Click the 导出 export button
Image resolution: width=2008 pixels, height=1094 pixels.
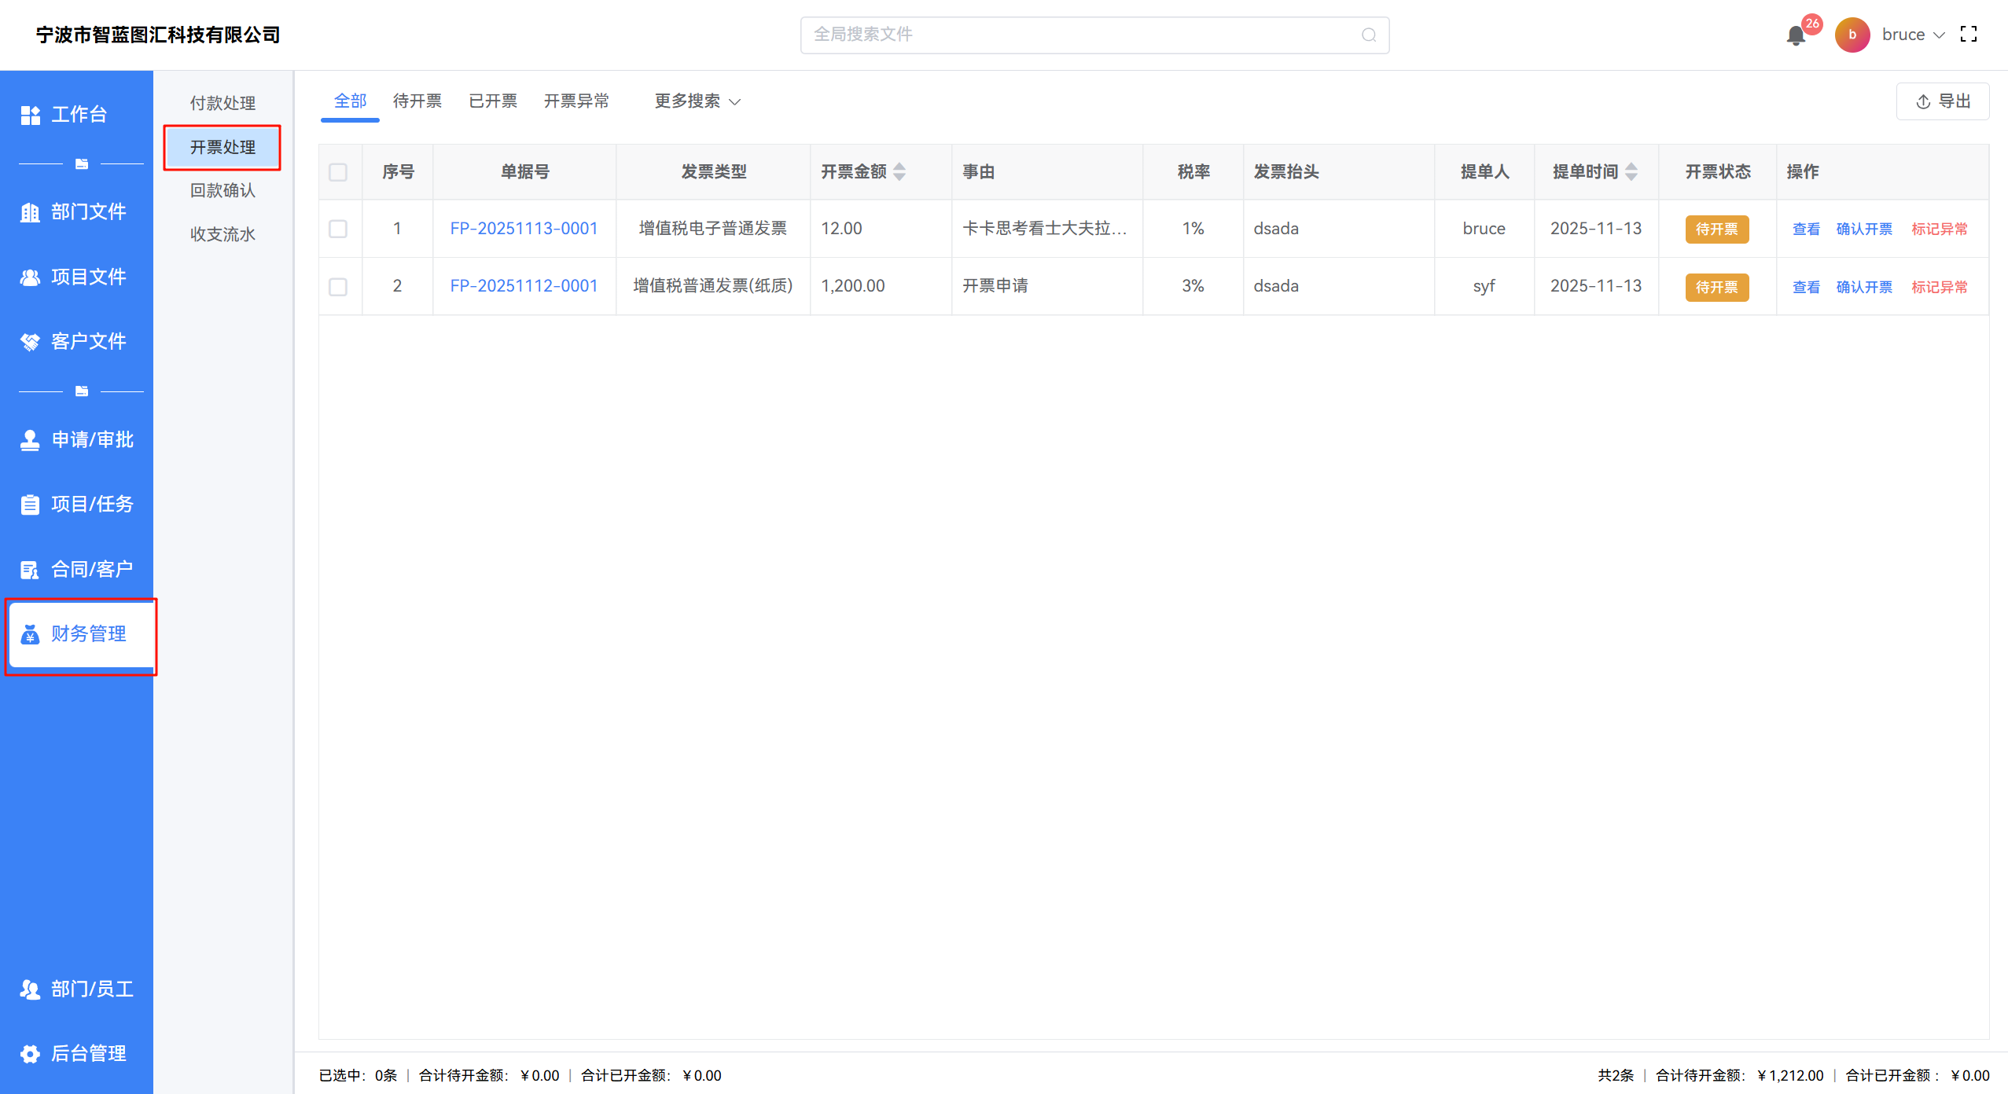tap(1943, 101)
